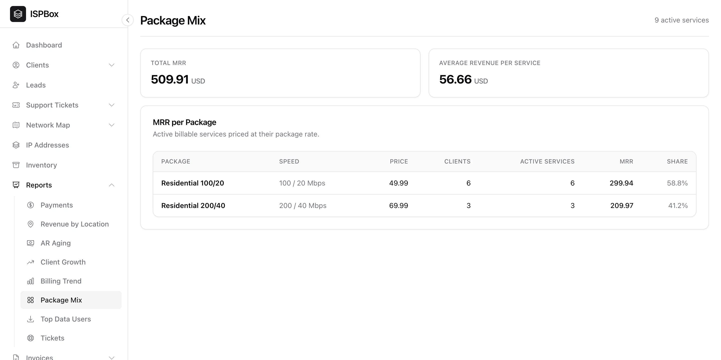Image resolution: width=721 pixels, height=360 pixels.
Task: Click the Reports presentation icon
Action: 16,185
